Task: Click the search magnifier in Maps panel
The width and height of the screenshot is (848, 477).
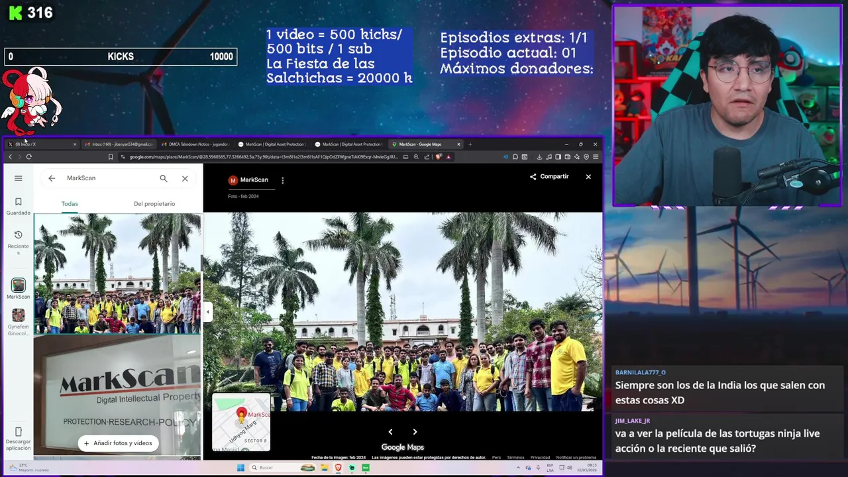Action: pyautogui.click(x=164, y=178)
